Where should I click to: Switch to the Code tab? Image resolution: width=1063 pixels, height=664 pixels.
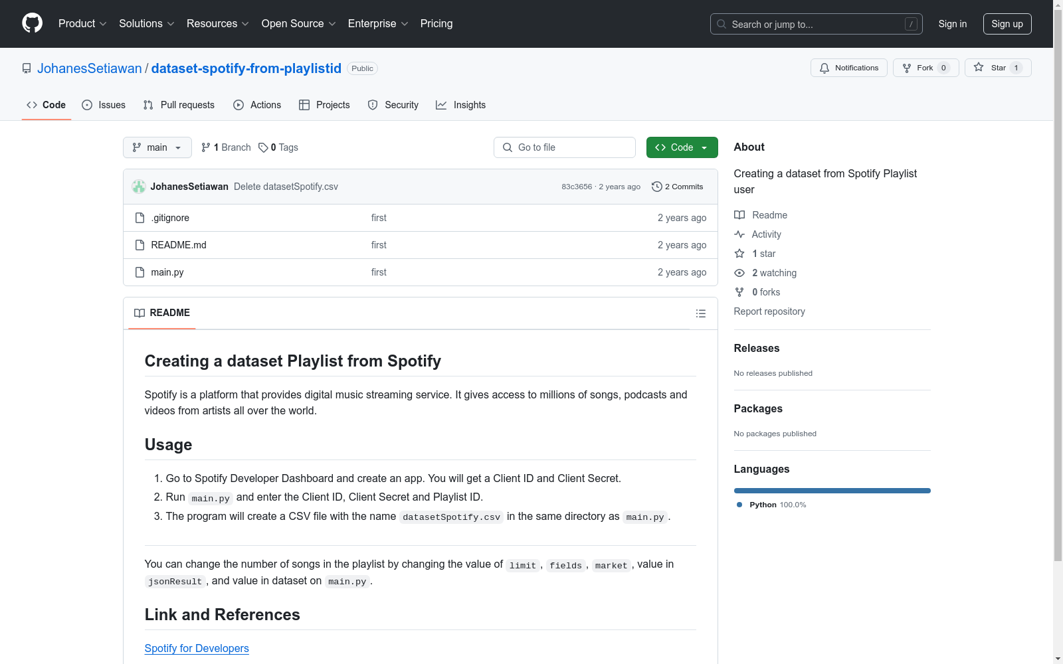click(x=47, y=105)
